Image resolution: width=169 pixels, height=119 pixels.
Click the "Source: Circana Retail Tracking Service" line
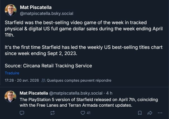(48, 66)
